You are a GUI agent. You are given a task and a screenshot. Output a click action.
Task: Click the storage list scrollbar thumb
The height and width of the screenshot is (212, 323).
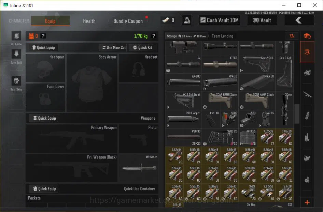pyautogui.click(x=297, y=114)
